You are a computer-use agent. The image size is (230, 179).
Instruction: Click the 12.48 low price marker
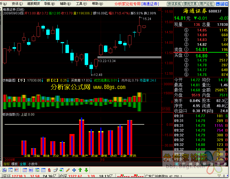(98, 75)
